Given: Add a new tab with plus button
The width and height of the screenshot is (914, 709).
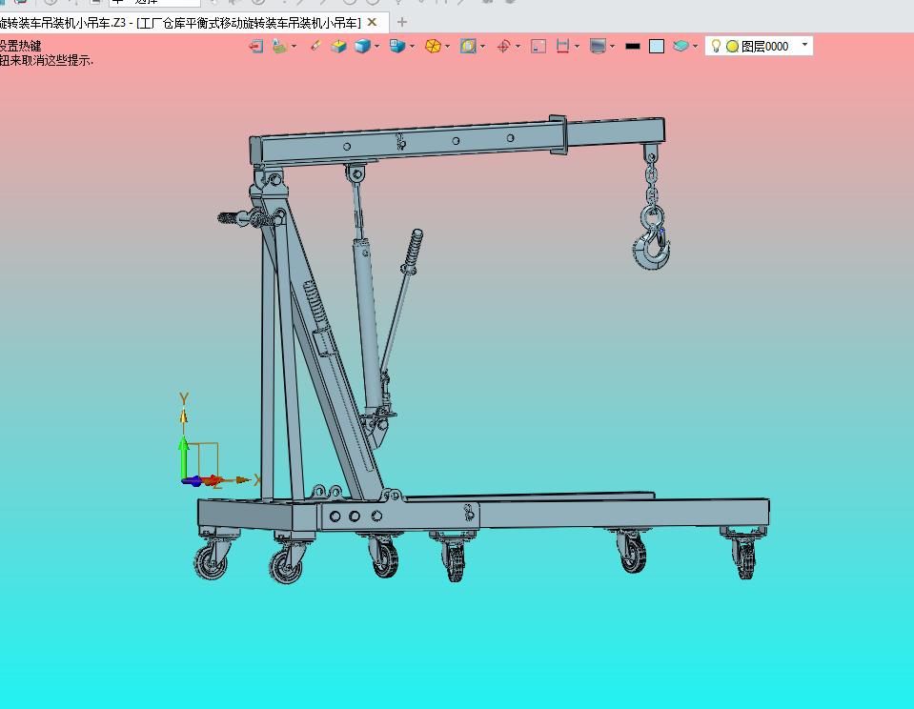Looking at the screenshot, I should coord(401,22).
